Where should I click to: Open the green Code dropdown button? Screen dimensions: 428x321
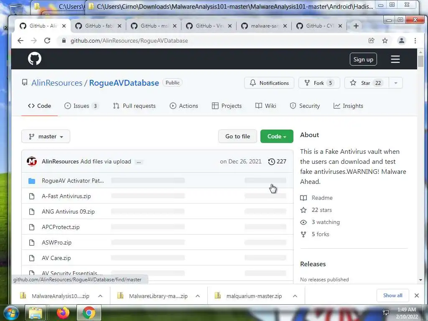coord(277,136)
